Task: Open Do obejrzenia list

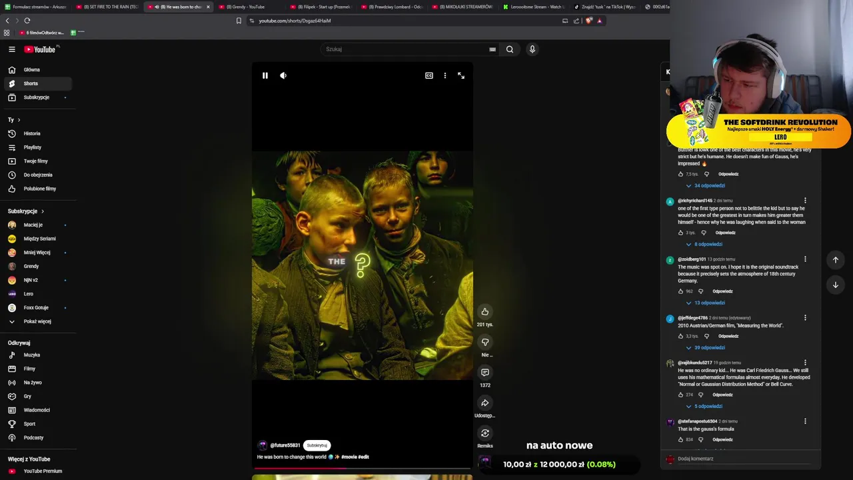Action: 38,175
